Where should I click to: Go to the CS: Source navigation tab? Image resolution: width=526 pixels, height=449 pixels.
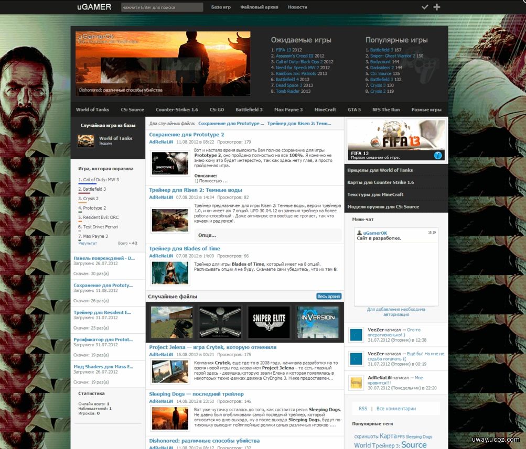(133, 109)
